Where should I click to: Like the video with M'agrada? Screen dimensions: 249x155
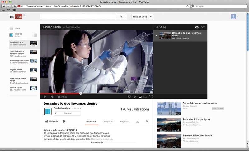[51, 121]
